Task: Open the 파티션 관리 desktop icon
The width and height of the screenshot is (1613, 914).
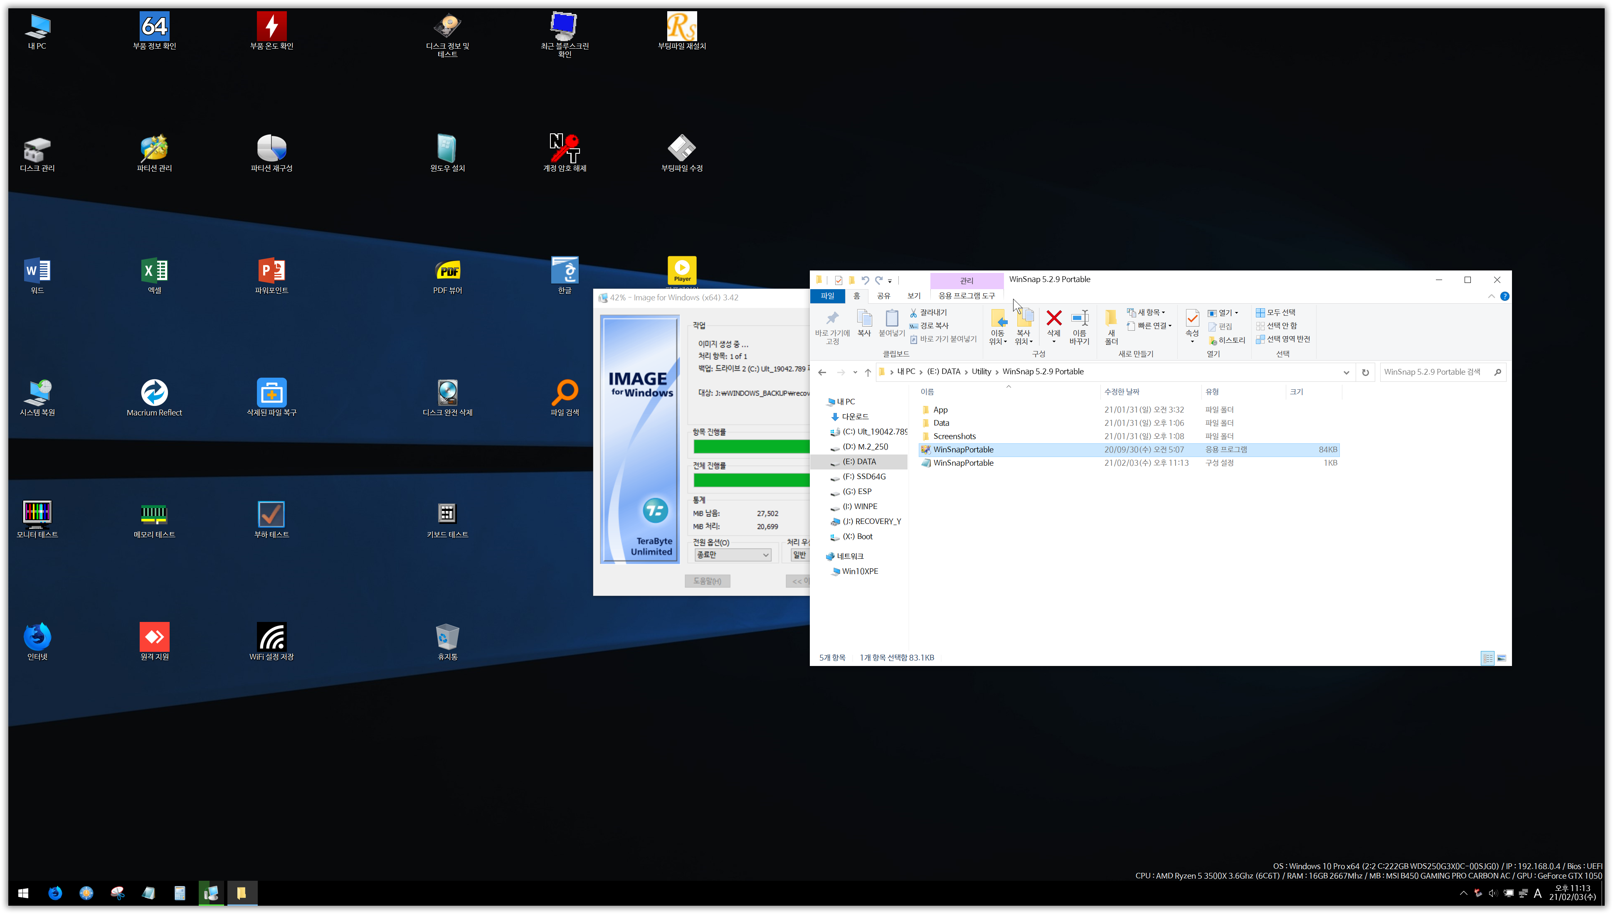Action: click(x=154, y=152)
